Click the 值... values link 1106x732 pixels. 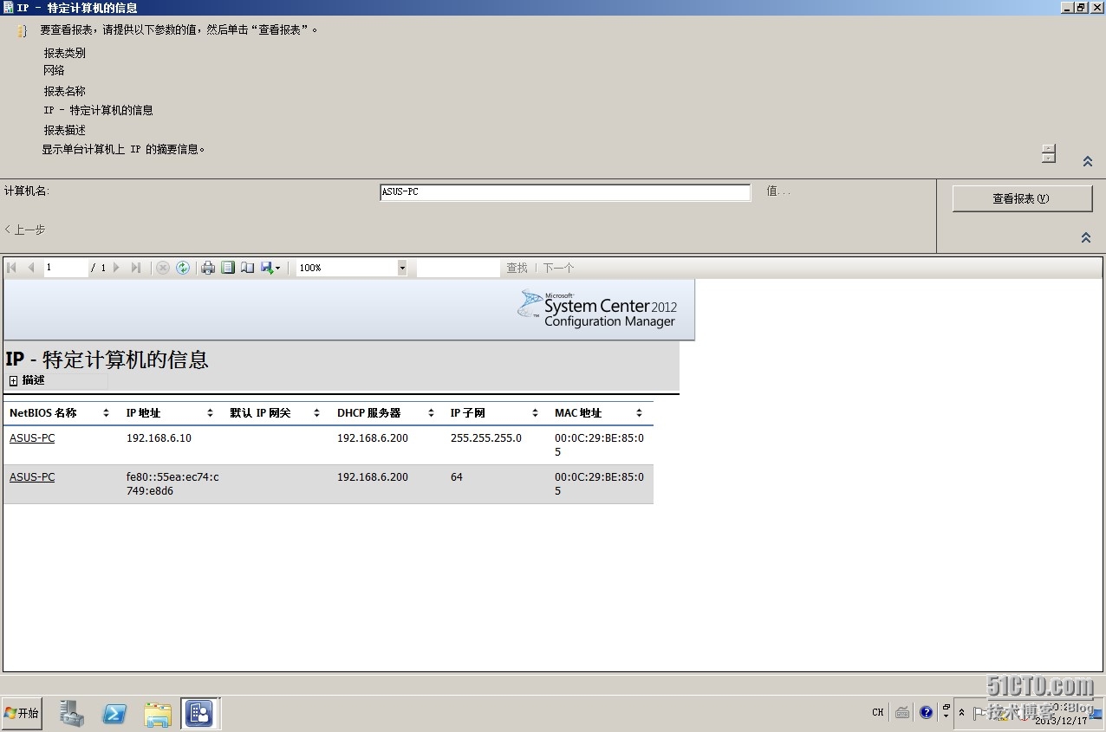click(778, 191)
